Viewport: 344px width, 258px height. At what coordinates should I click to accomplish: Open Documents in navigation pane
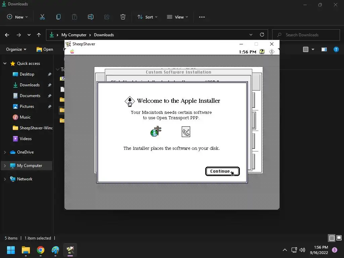click(x=30, y=96)
